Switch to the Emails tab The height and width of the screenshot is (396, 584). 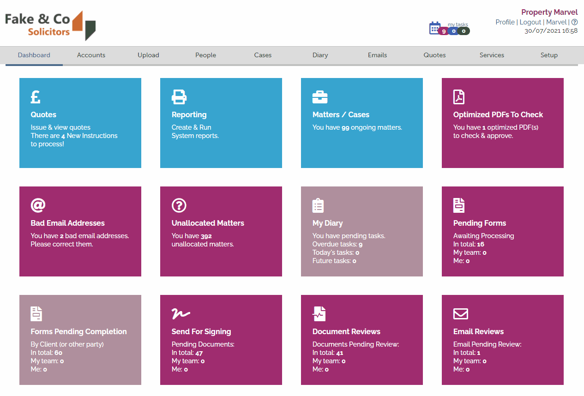[x=377, y=55]
